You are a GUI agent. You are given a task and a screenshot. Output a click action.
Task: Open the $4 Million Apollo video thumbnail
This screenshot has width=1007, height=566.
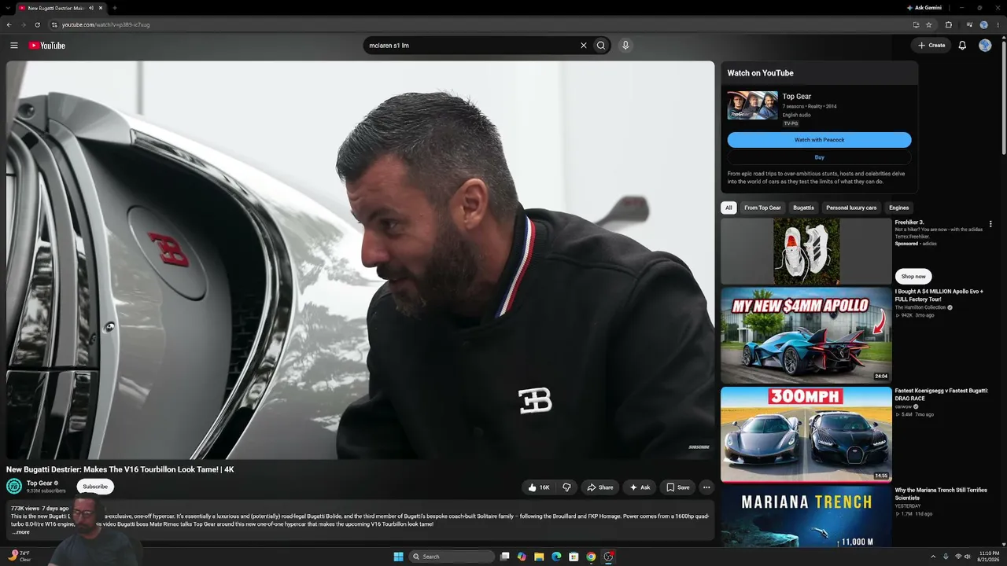(x=806, y=336)
